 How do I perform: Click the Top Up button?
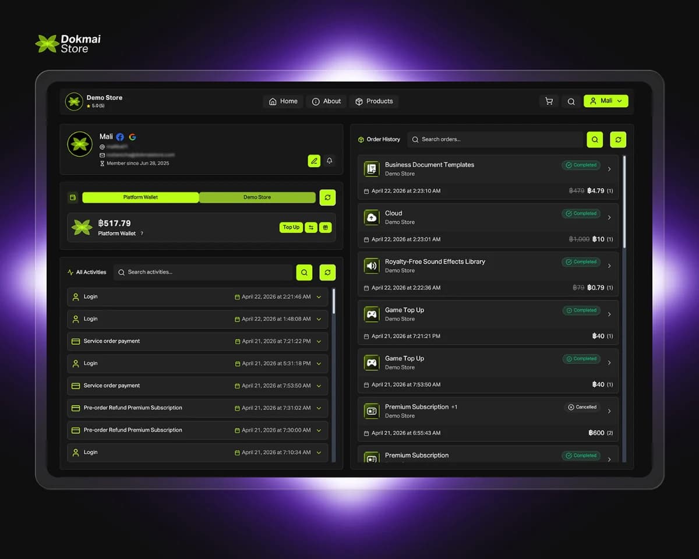(291, 227)
